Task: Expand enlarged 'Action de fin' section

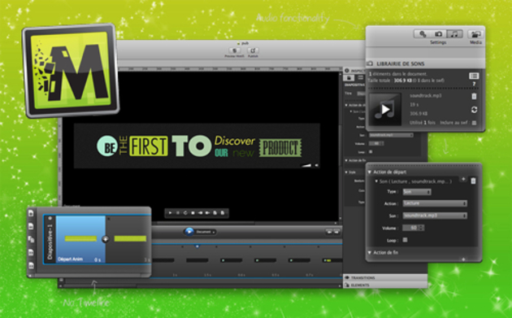Action: coord(370,252)
